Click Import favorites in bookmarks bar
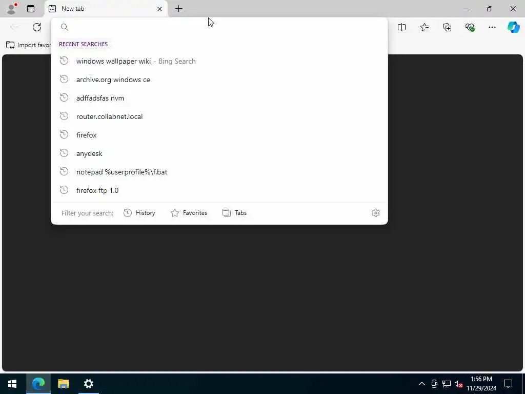 [29, 45]
